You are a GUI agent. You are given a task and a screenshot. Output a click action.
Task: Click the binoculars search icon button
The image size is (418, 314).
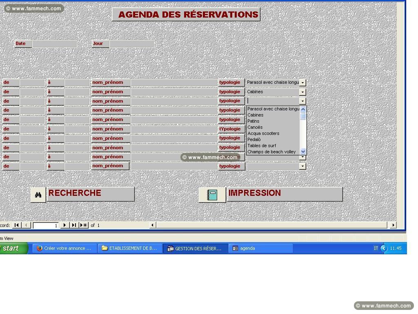(38, 195)
